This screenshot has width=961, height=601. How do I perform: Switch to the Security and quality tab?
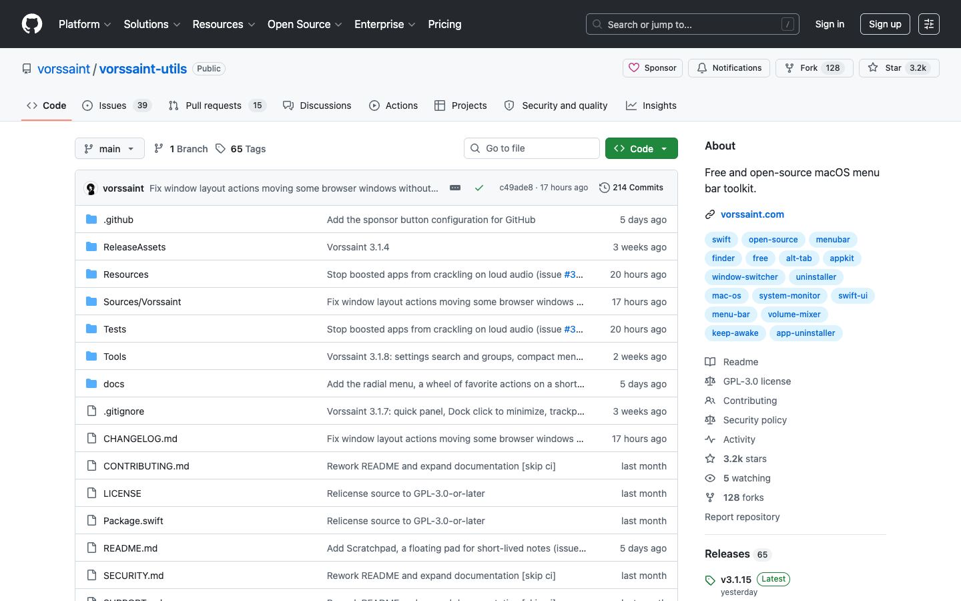point(555,106)
